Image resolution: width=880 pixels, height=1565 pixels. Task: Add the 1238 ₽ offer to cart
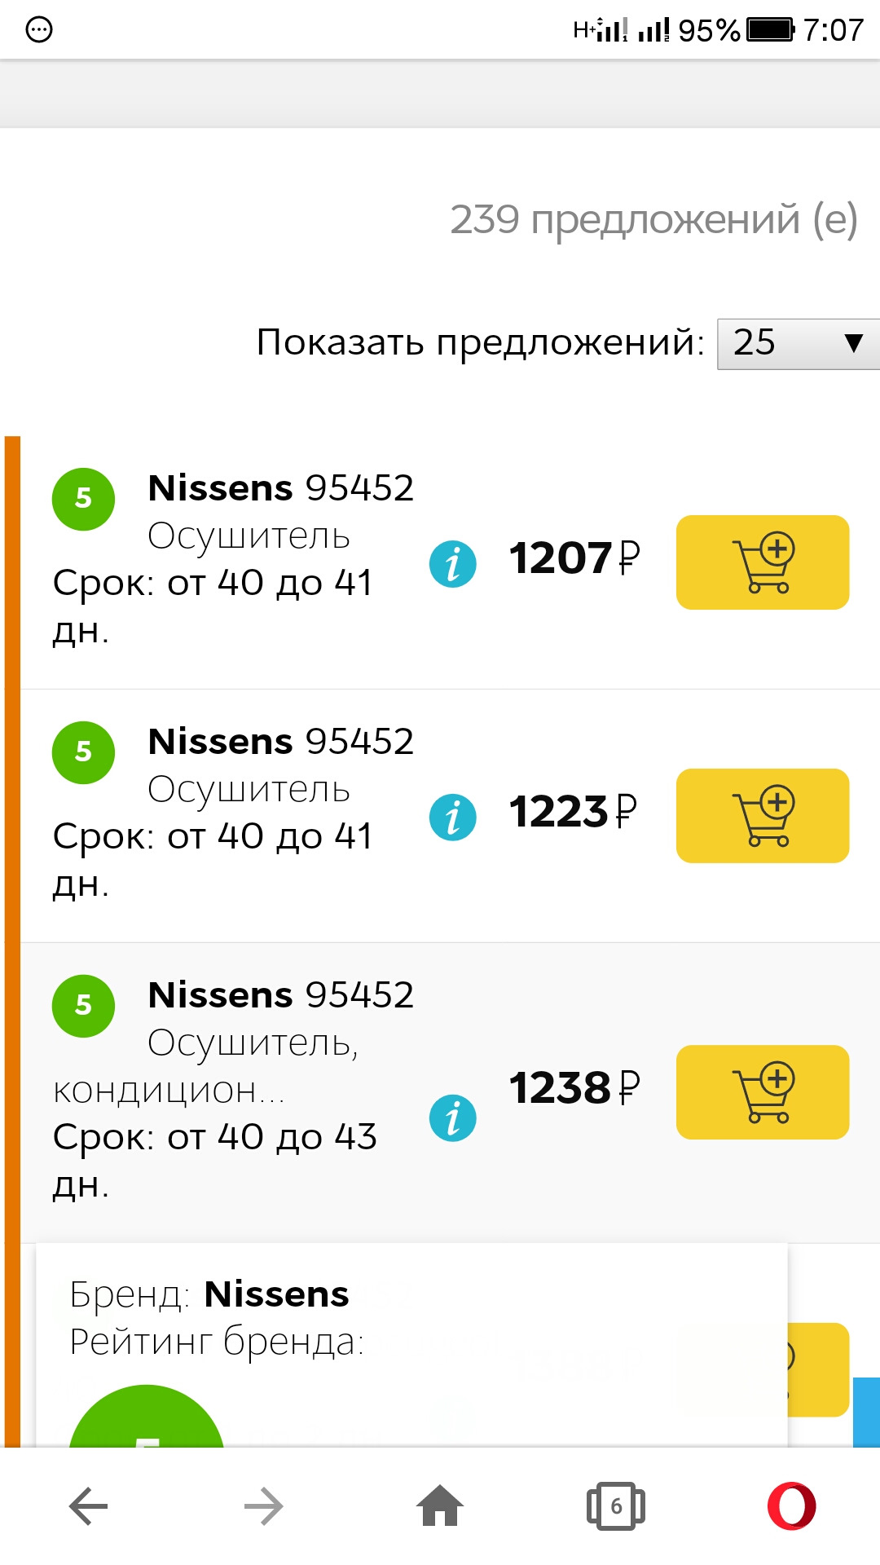click(760, 1092)
